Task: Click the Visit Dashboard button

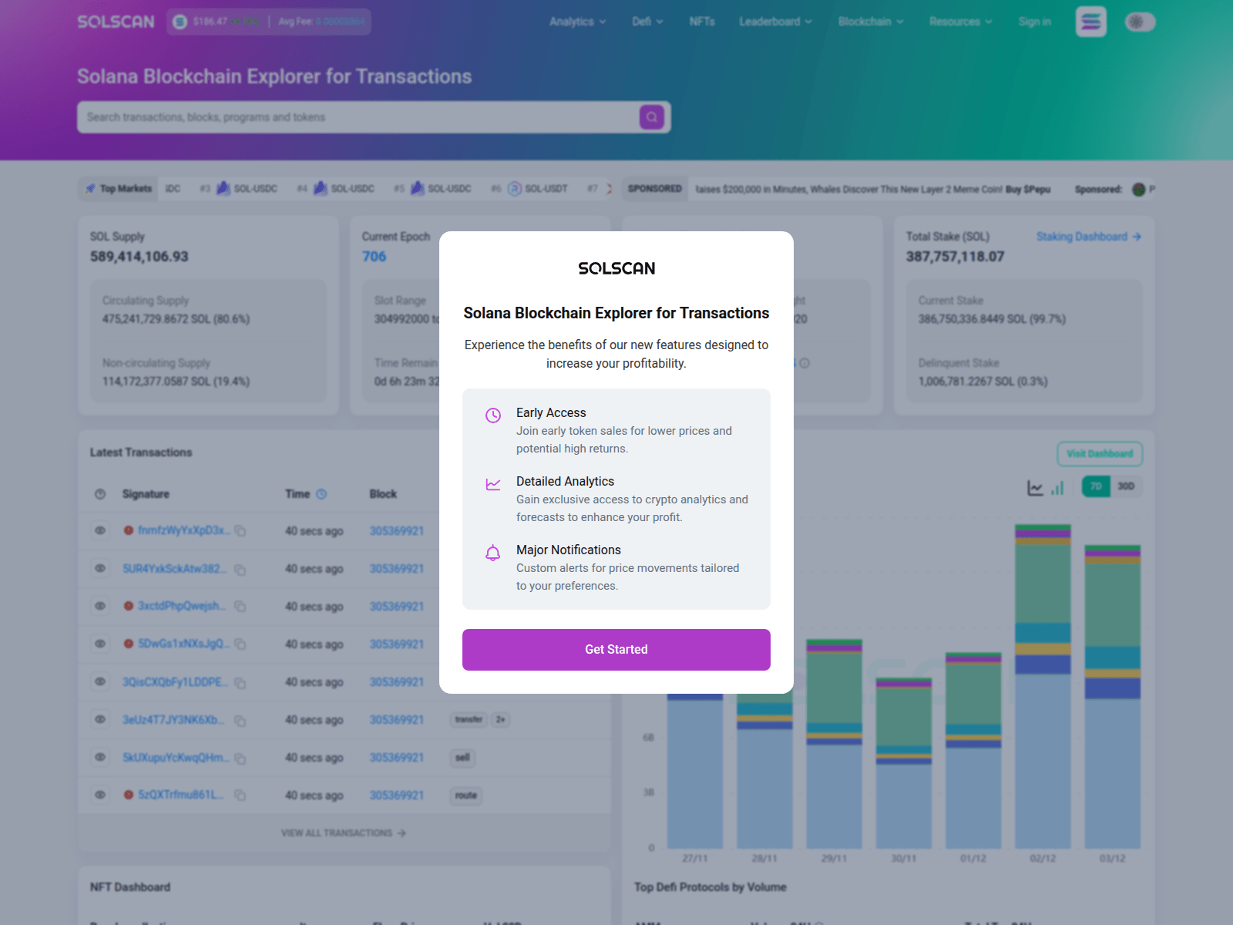Action: coord(1100,454)
